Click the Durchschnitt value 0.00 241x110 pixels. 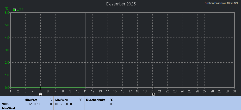[x=110, y=104]
